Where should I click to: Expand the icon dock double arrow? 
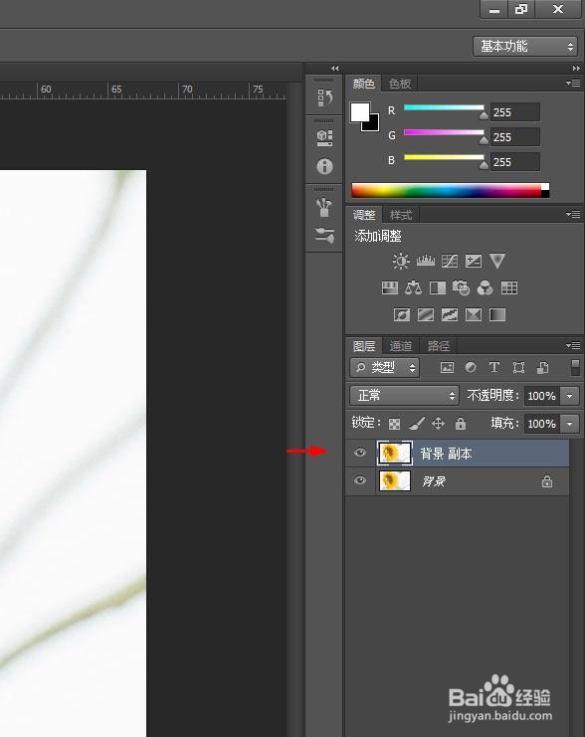(x=334, y=69)
